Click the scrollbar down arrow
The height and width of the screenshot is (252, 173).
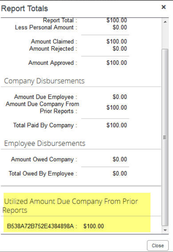pos(165,230)
